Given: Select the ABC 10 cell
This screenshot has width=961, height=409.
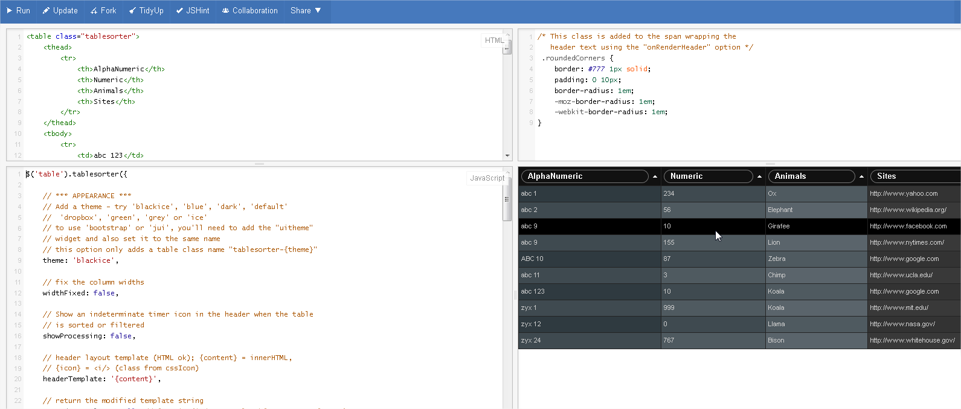Looking at the screenshot, I should click(x=590, y=259).
